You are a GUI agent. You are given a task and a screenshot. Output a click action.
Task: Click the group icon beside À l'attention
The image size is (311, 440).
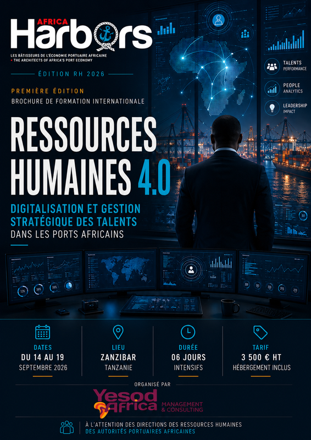click(66, 427)
